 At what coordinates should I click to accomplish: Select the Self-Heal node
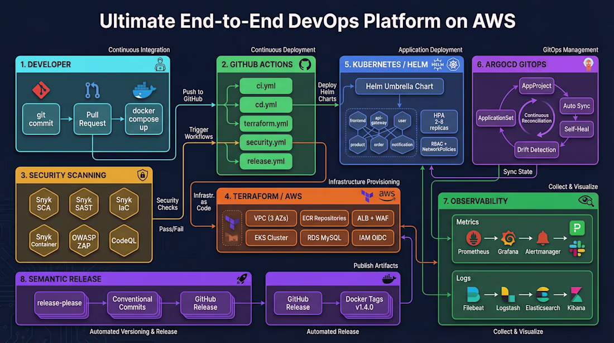click(x=577, y=129)
